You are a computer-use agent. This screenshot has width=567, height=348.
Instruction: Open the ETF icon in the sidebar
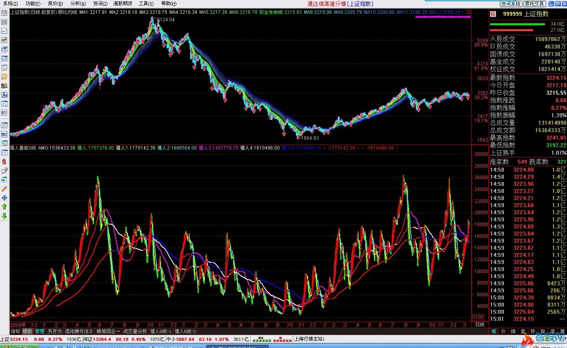(x=4, y=113)
